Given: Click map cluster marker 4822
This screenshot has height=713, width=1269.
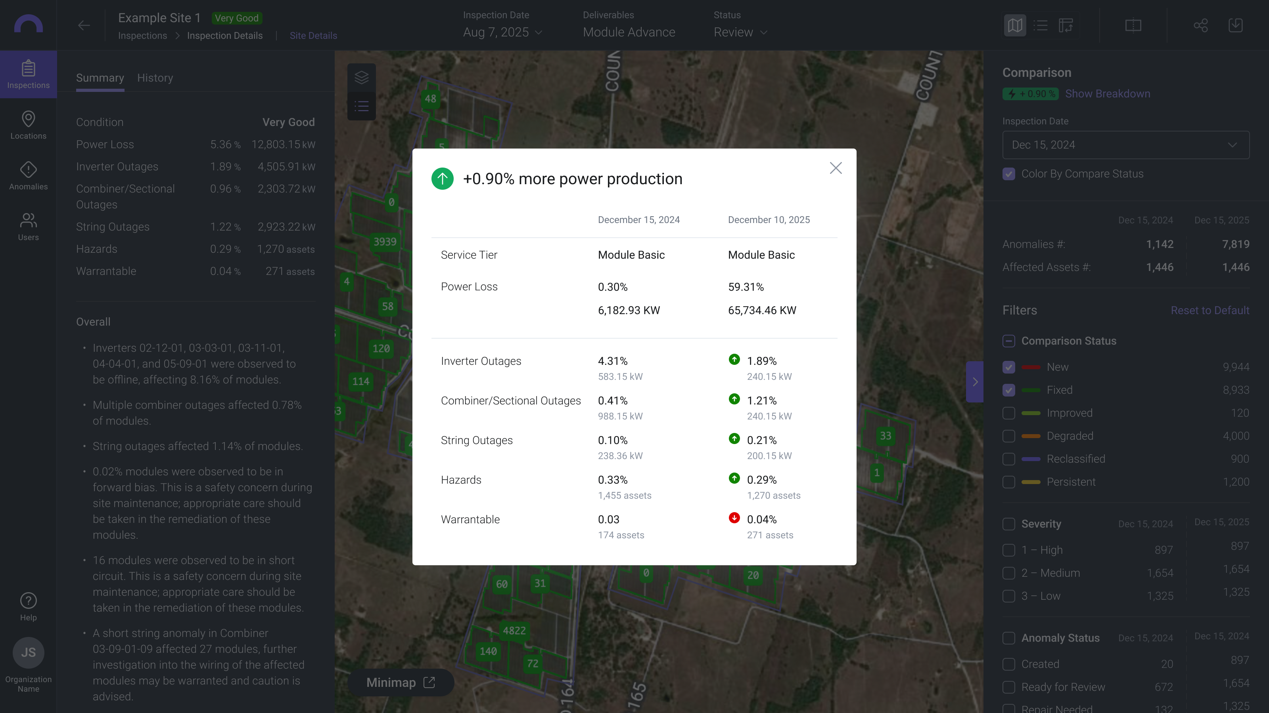Looking at the screenshot, I should pos(514,630).
